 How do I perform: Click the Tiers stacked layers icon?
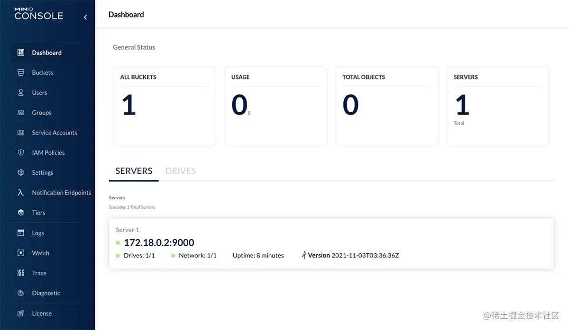pos(20,213)
